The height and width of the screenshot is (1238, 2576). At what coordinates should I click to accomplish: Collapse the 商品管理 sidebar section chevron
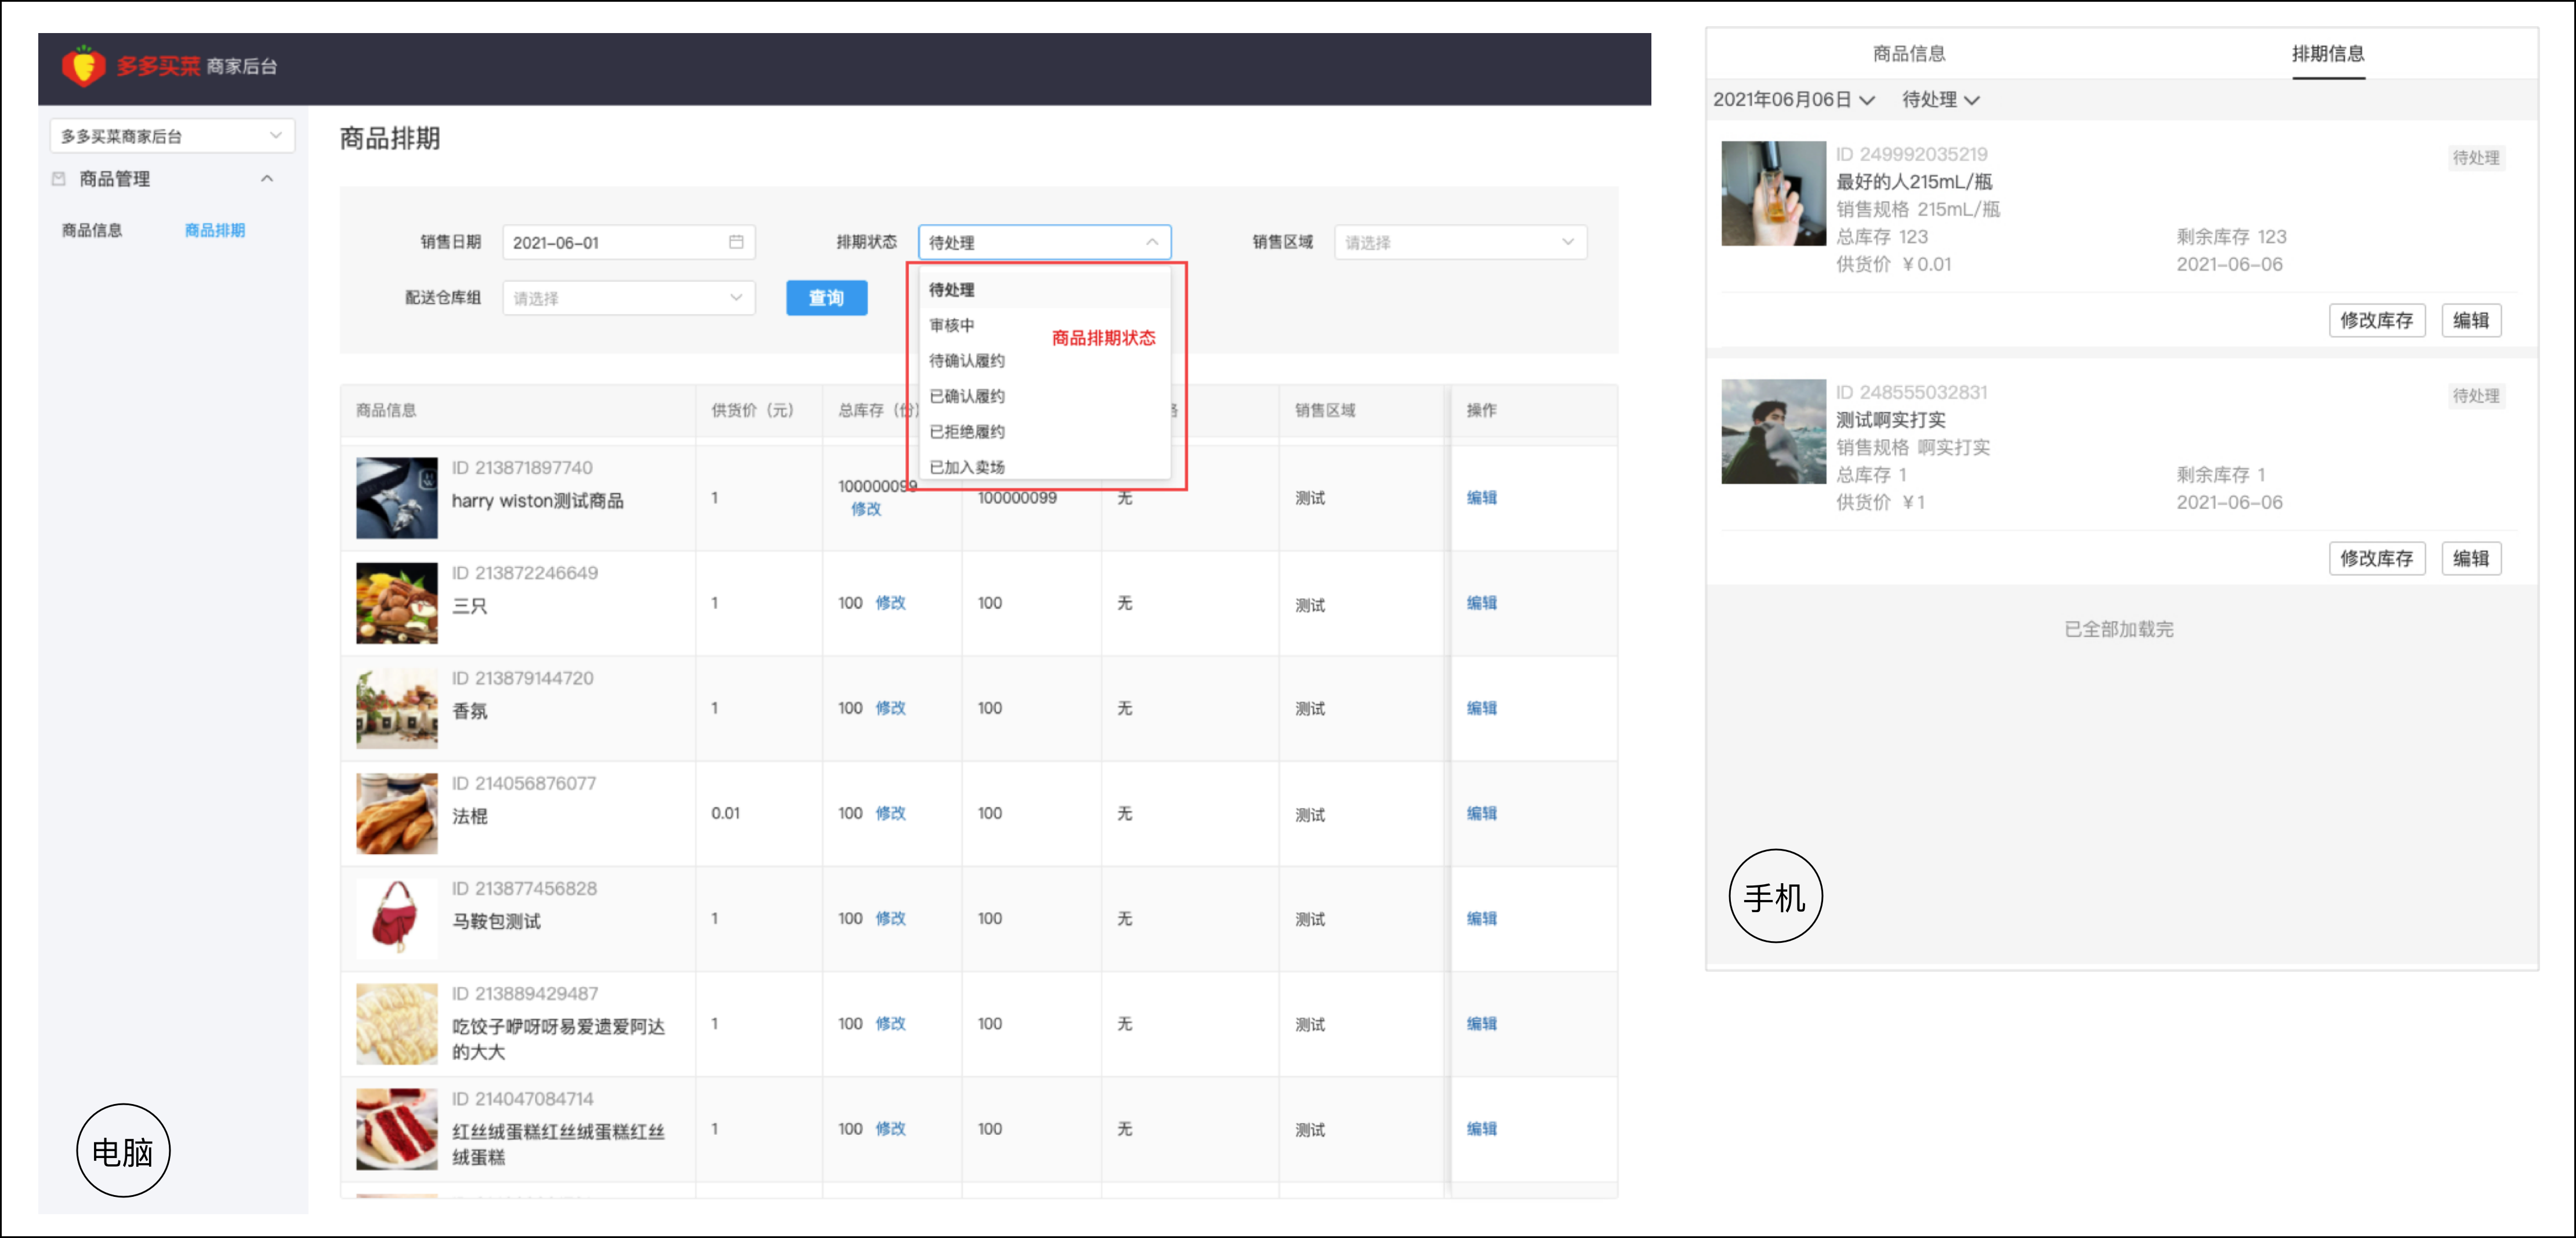[267, 179]
